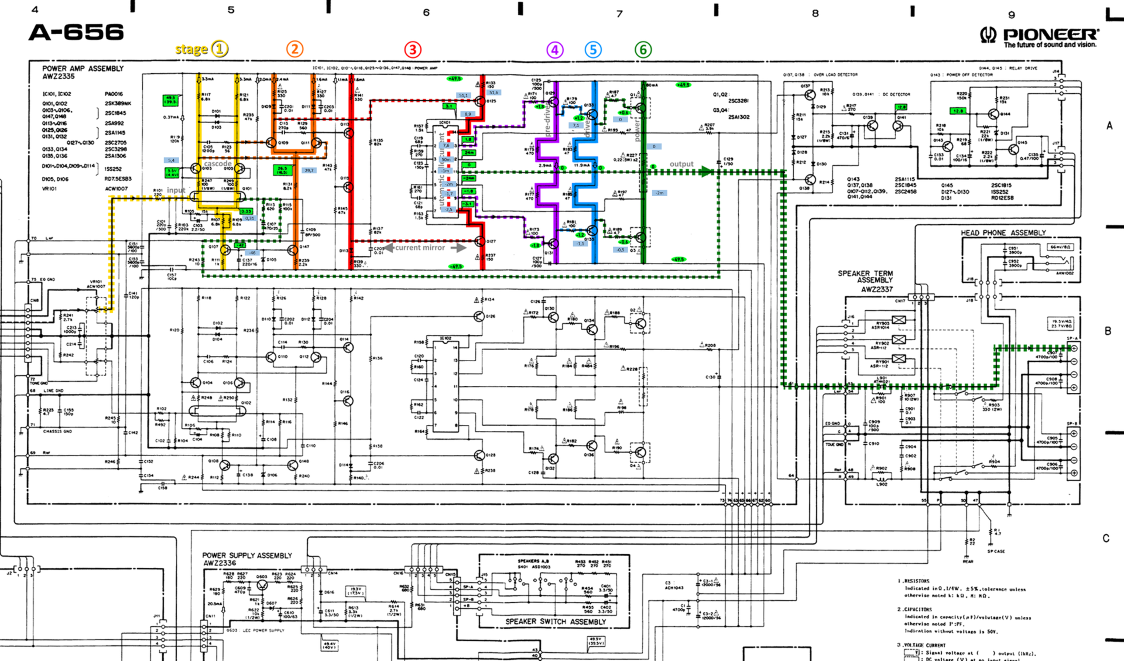Click DC detector transistor Q139
The height and width of the screenshot is (661, 1124).
click(x=872, y=125)
